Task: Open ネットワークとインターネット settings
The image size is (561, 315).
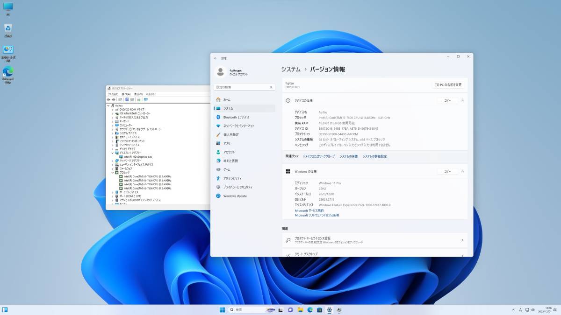Action: click(x=245, y=126)
